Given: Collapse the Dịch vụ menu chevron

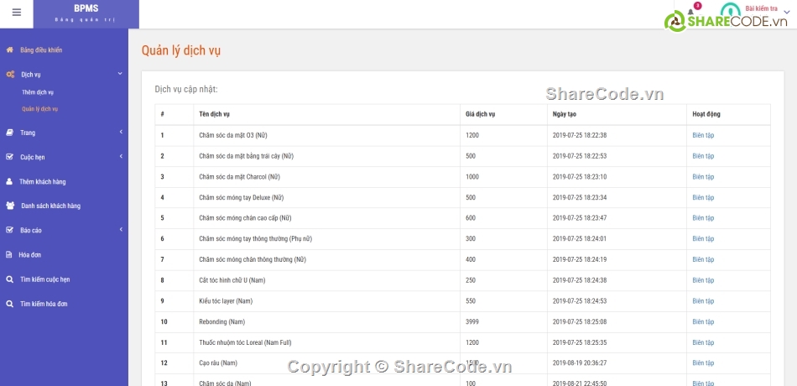Looking at the screenshot, I should (x=120, y=74).
